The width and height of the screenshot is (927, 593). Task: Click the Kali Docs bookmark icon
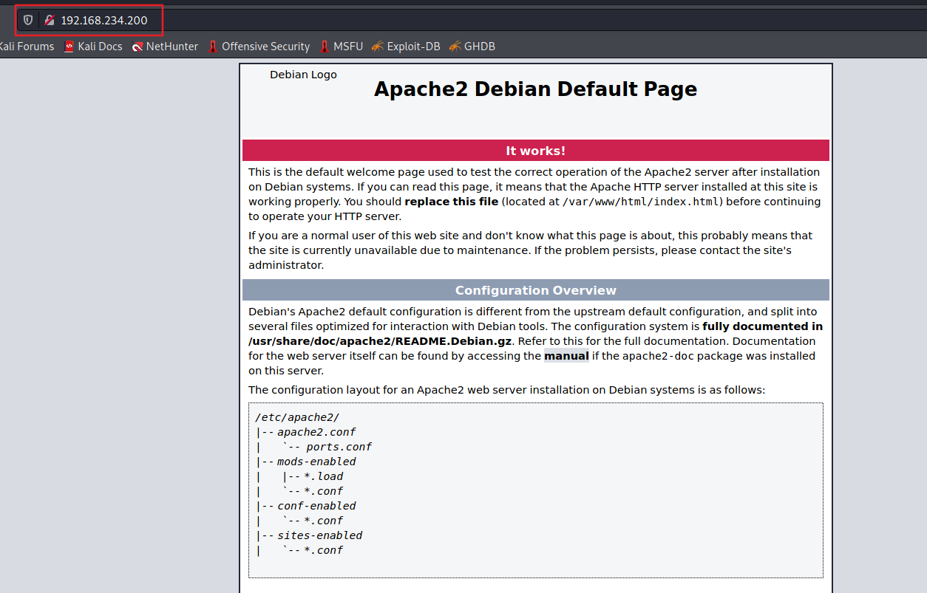[x=69, y=47]
